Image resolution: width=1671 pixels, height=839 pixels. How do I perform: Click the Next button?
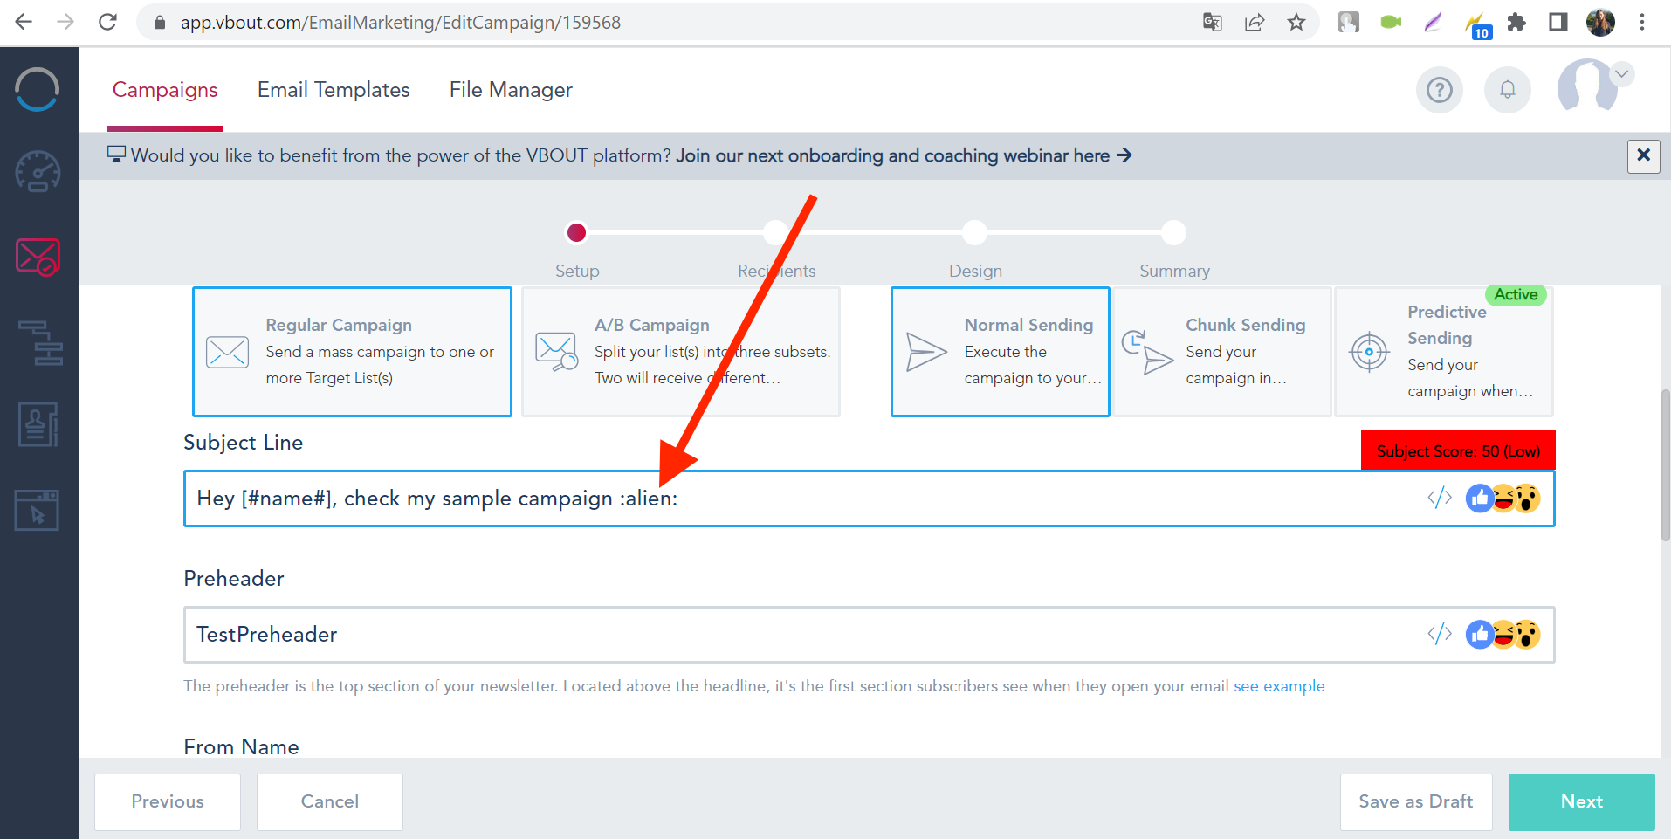tap(1581, 801)
